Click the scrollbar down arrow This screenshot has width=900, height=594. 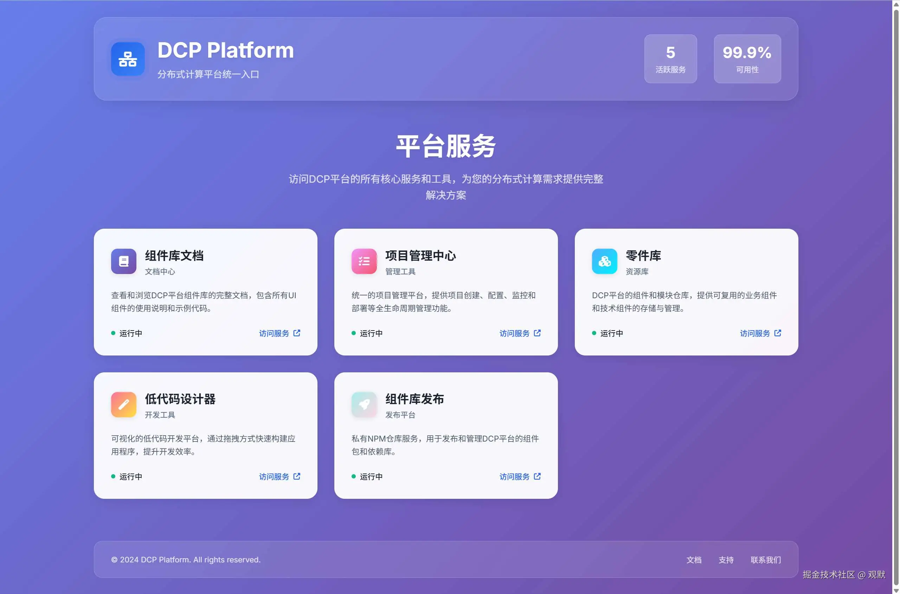pyautogui.click(x=896, y=591)
